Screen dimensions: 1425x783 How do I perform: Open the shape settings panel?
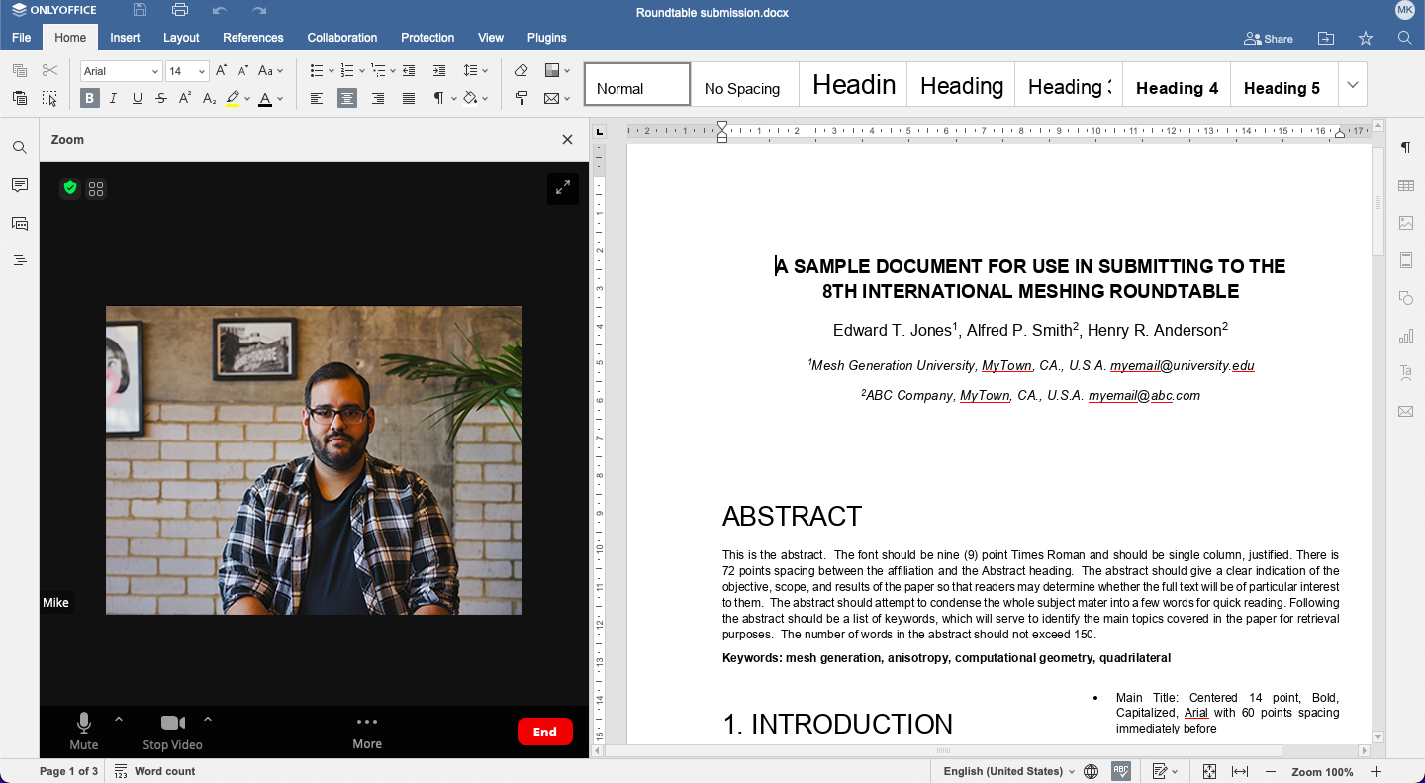(1405, 297)
